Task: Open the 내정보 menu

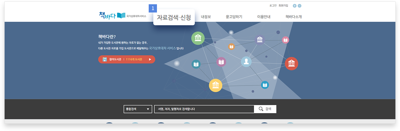Action: tap(206, 17)
